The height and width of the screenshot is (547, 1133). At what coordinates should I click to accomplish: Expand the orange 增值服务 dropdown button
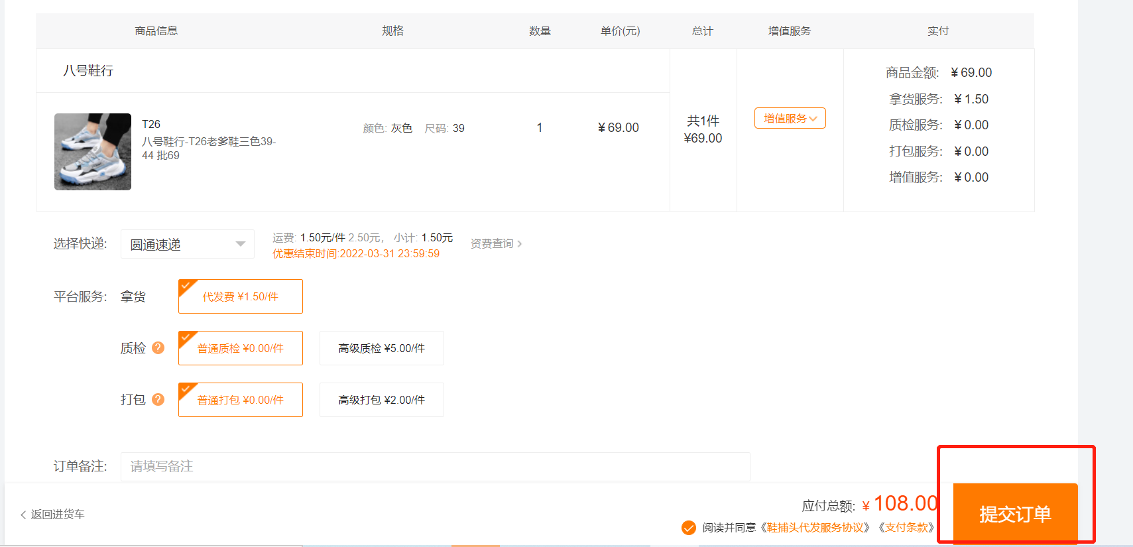pos(790,118)
